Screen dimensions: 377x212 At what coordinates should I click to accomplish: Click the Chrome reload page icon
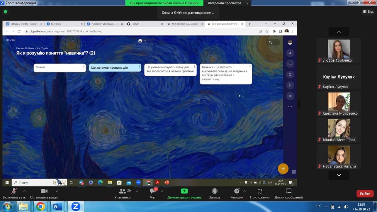tap(19, 31)
